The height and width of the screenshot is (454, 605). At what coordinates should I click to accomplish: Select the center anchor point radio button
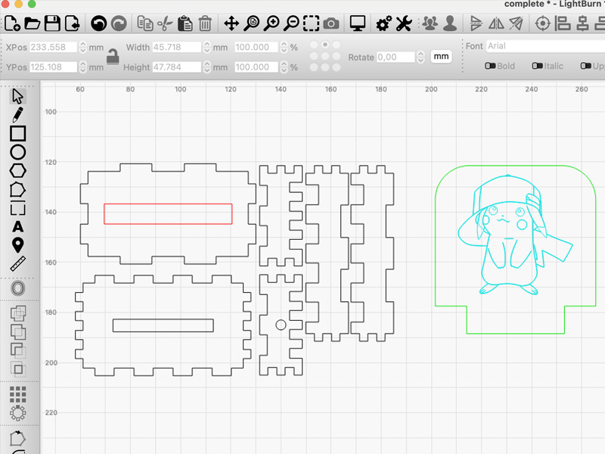pyautogui.click(x=324, y=56)
